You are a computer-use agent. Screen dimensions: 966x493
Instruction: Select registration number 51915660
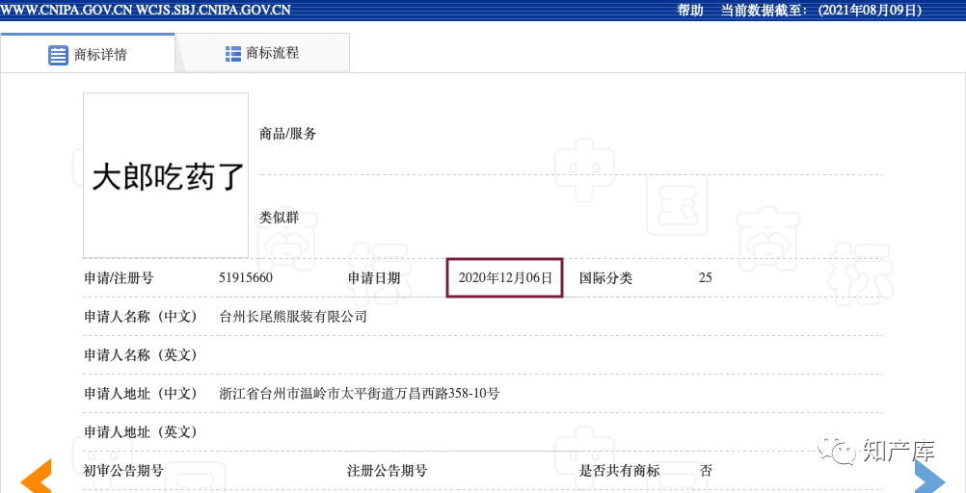pyautogui.click(x=246, y=277)
